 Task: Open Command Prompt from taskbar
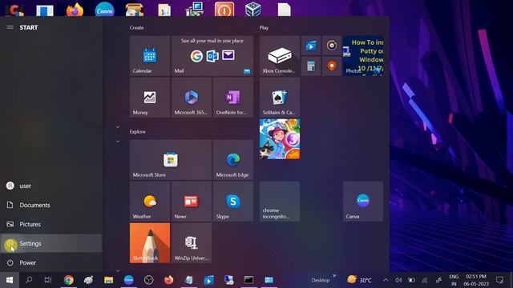(248, 280)
